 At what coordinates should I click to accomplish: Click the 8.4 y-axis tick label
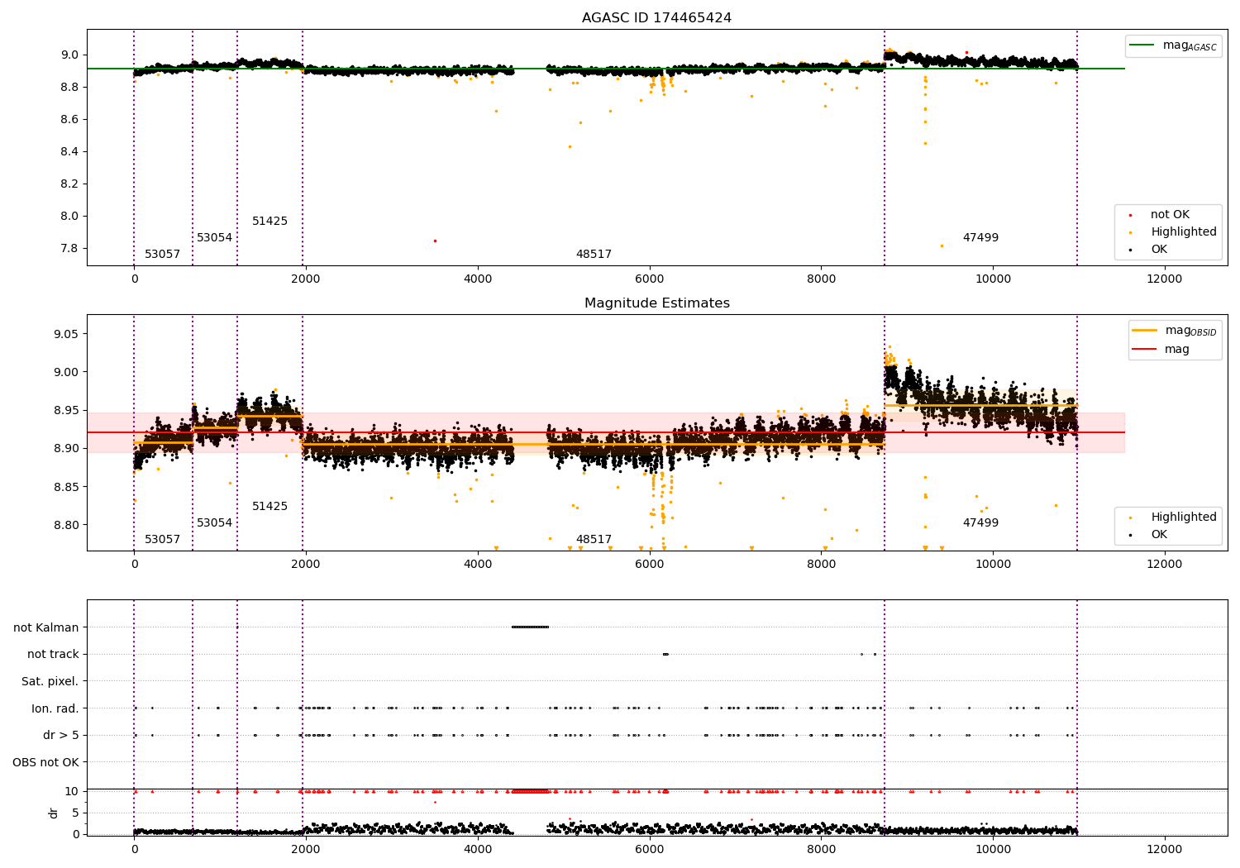69,152
